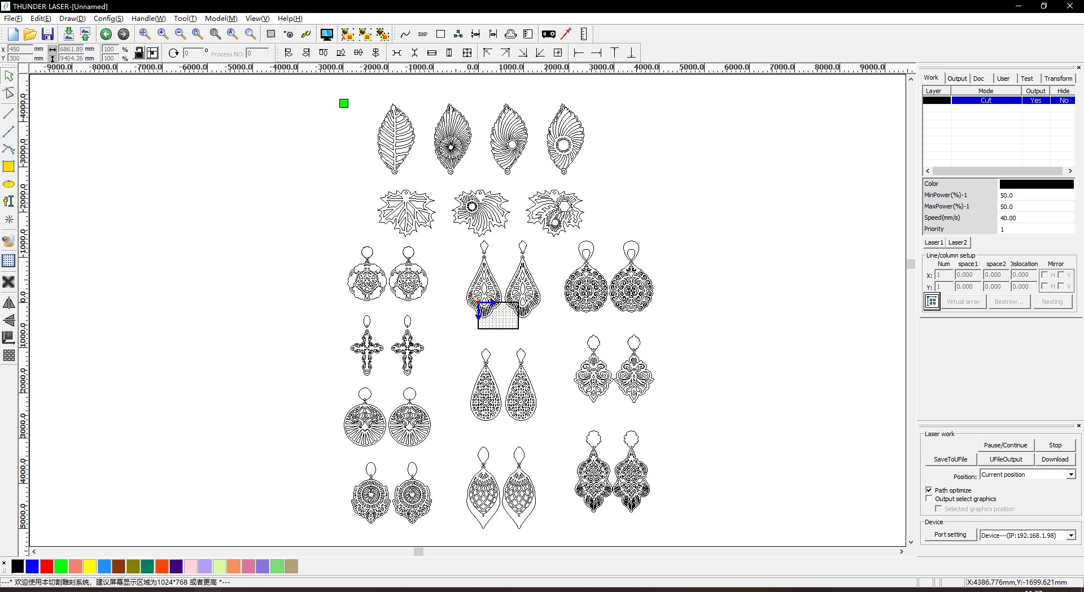The image size is (1084, 592).
Task: Switch to the Laser2 tab
Action: tap(958, 242)
